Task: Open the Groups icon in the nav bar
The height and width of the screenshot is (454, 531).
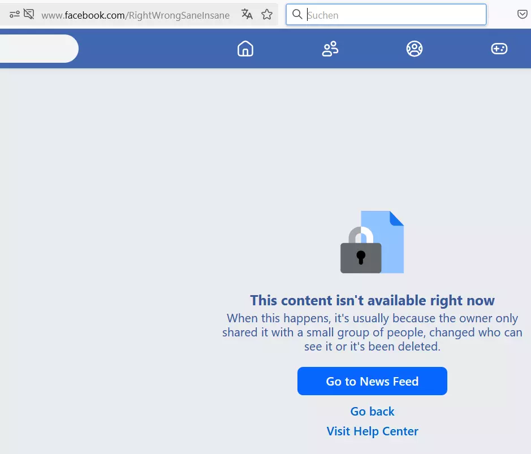Action: coord(415,49)
